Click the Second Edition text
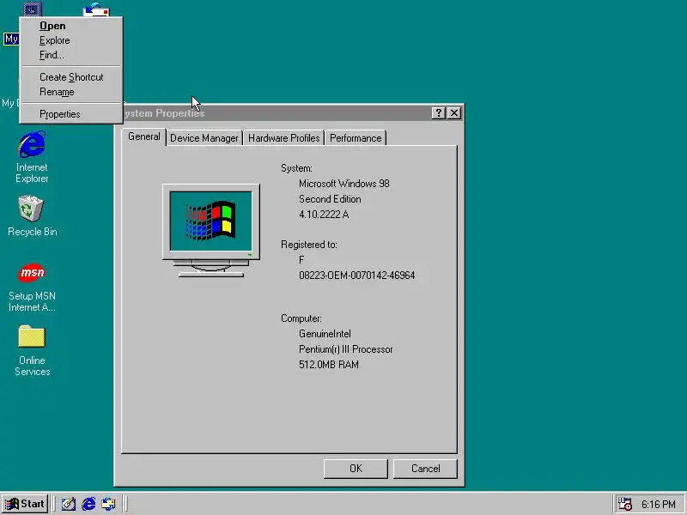Screen dimensions: 687x515 [x=330, y=199]
